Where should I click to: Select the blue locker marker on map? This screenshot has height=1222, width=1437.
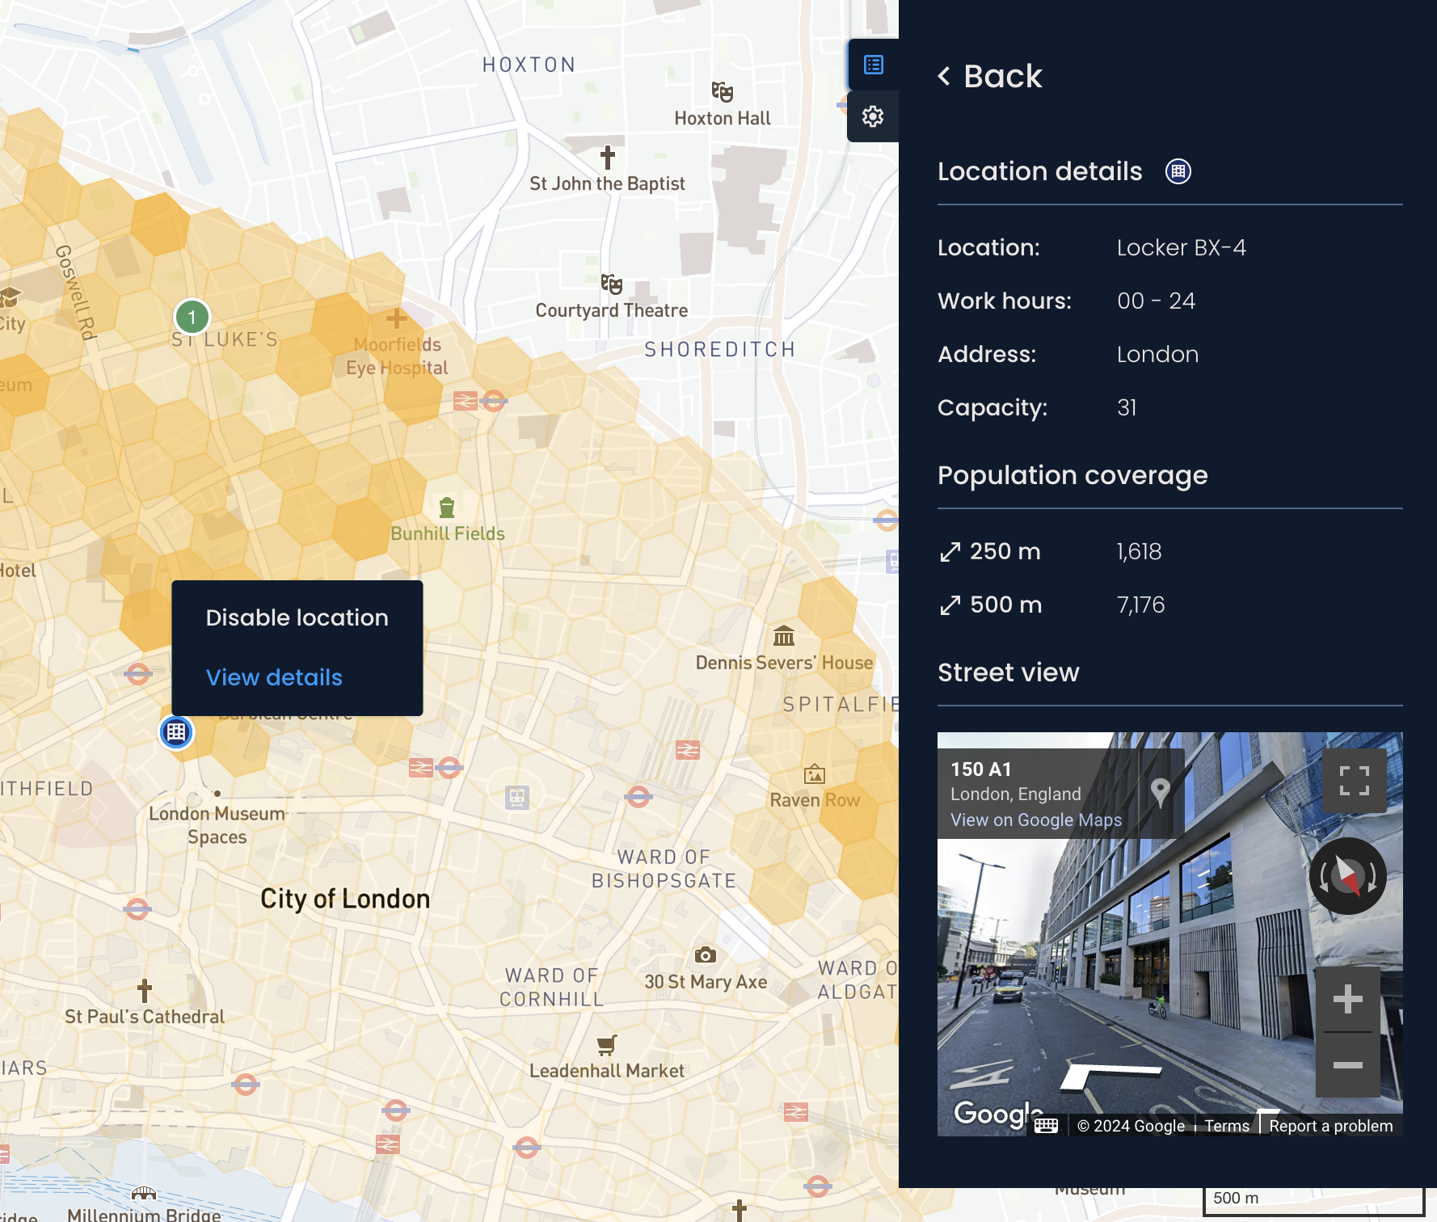[176, 732]
